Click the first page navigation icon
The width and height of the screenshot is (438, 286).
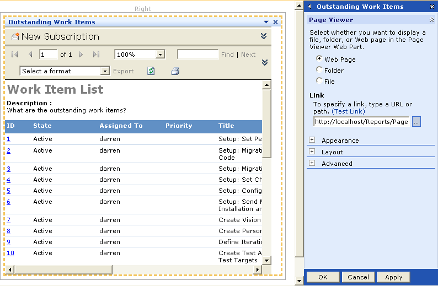click(15, 55)
